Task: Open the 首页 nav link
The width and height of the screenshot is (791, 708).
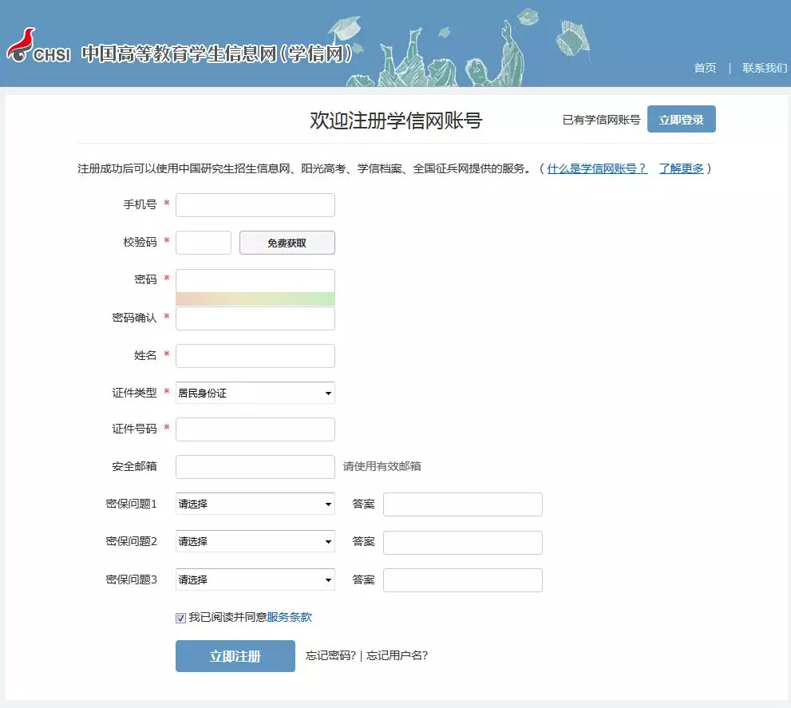Action: (x=705, y=68)
